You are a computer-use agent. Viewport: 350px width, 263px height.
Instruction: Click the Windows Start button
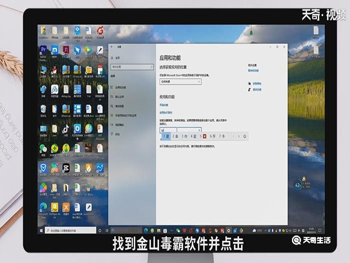(41, 230)
